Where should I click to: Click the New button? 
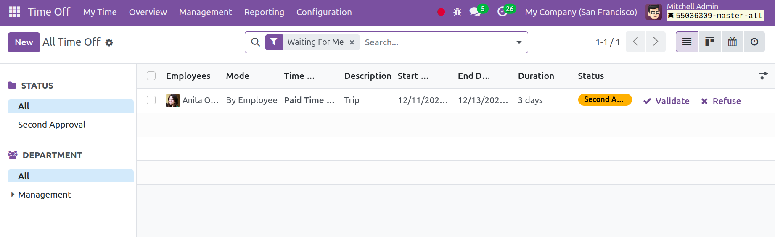pos(24,42)
